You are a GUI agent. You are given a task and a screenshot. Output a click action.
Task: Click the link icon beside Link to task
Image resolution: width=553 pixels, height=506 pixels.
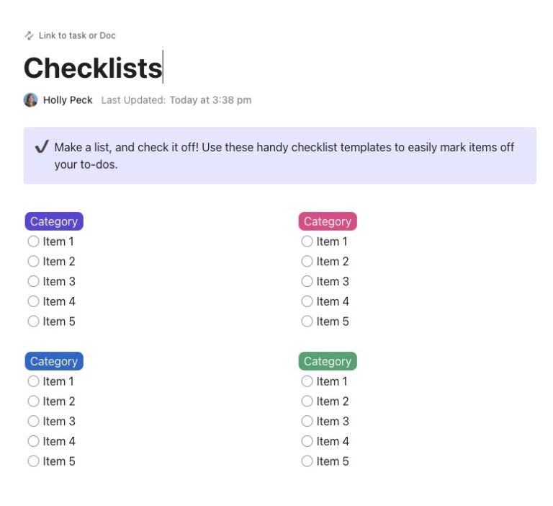click(x=29, y=35)
